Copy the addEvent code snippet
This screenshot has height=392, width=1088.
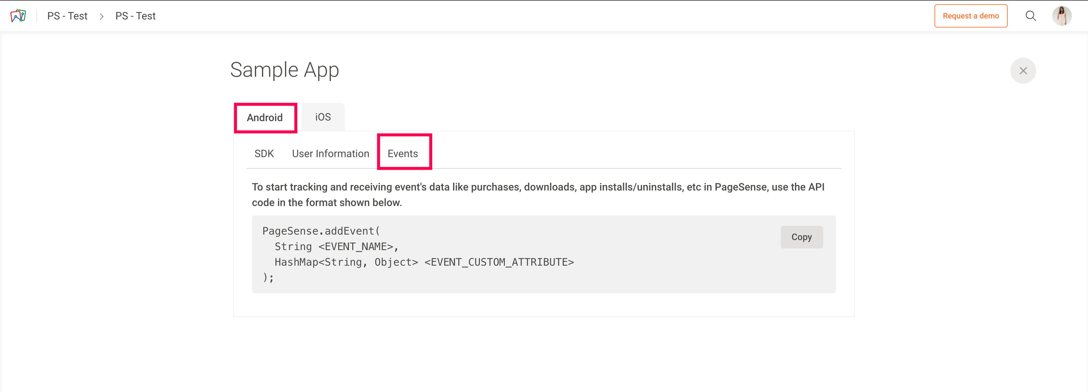point(801,237)
